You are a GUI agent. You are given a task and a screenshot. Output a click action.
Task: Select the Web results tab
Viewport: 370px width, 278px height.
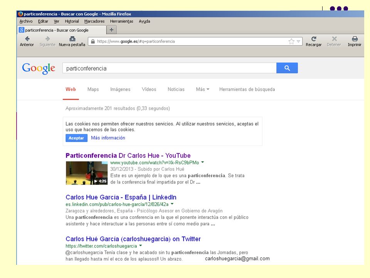click(x=71, y=89)
